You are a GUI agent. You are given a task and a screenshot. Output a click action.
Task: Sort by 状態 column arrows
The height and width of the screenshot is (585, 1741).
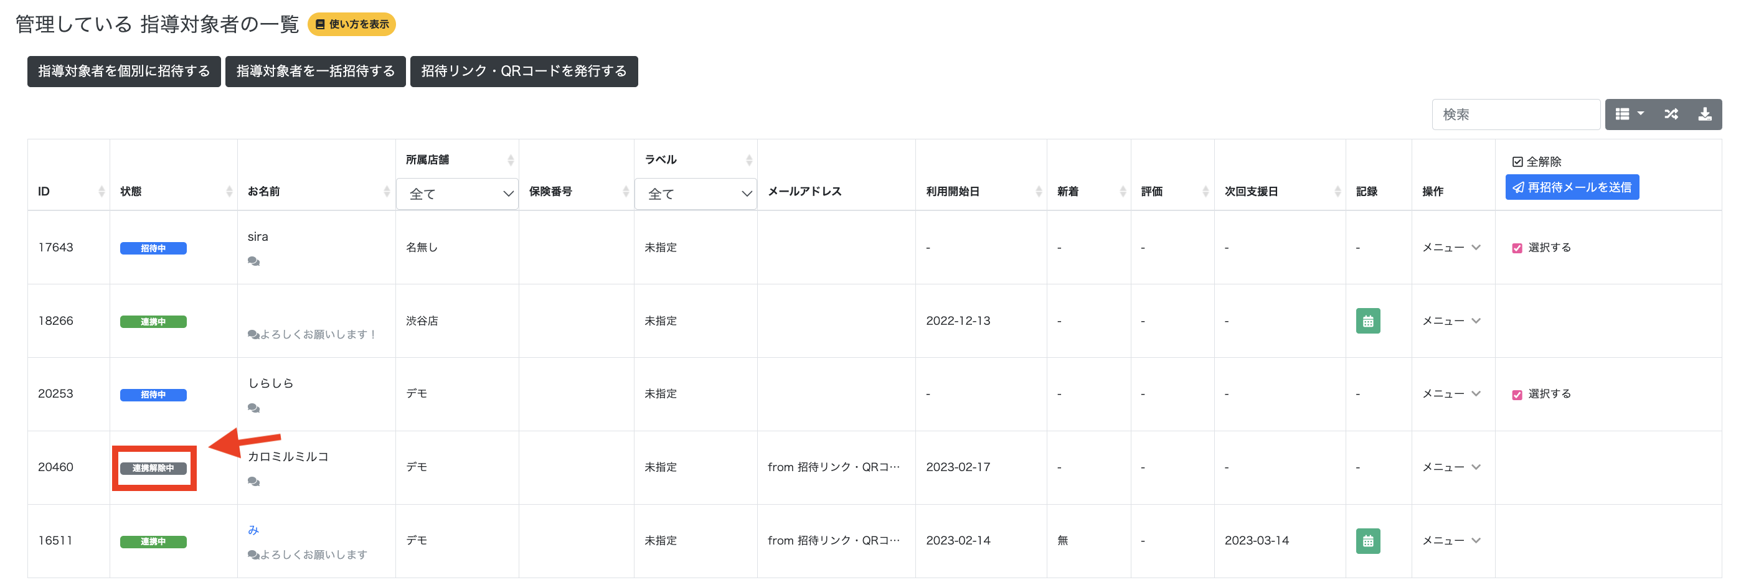coord(229,191)
